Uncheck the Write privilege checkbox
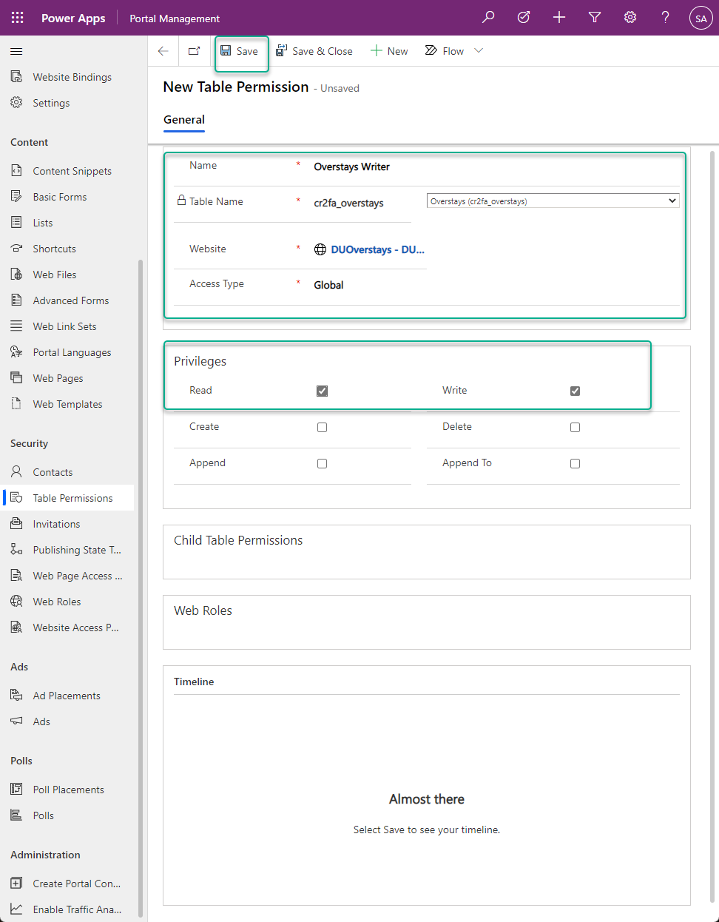719x922 pixels. 575,391
